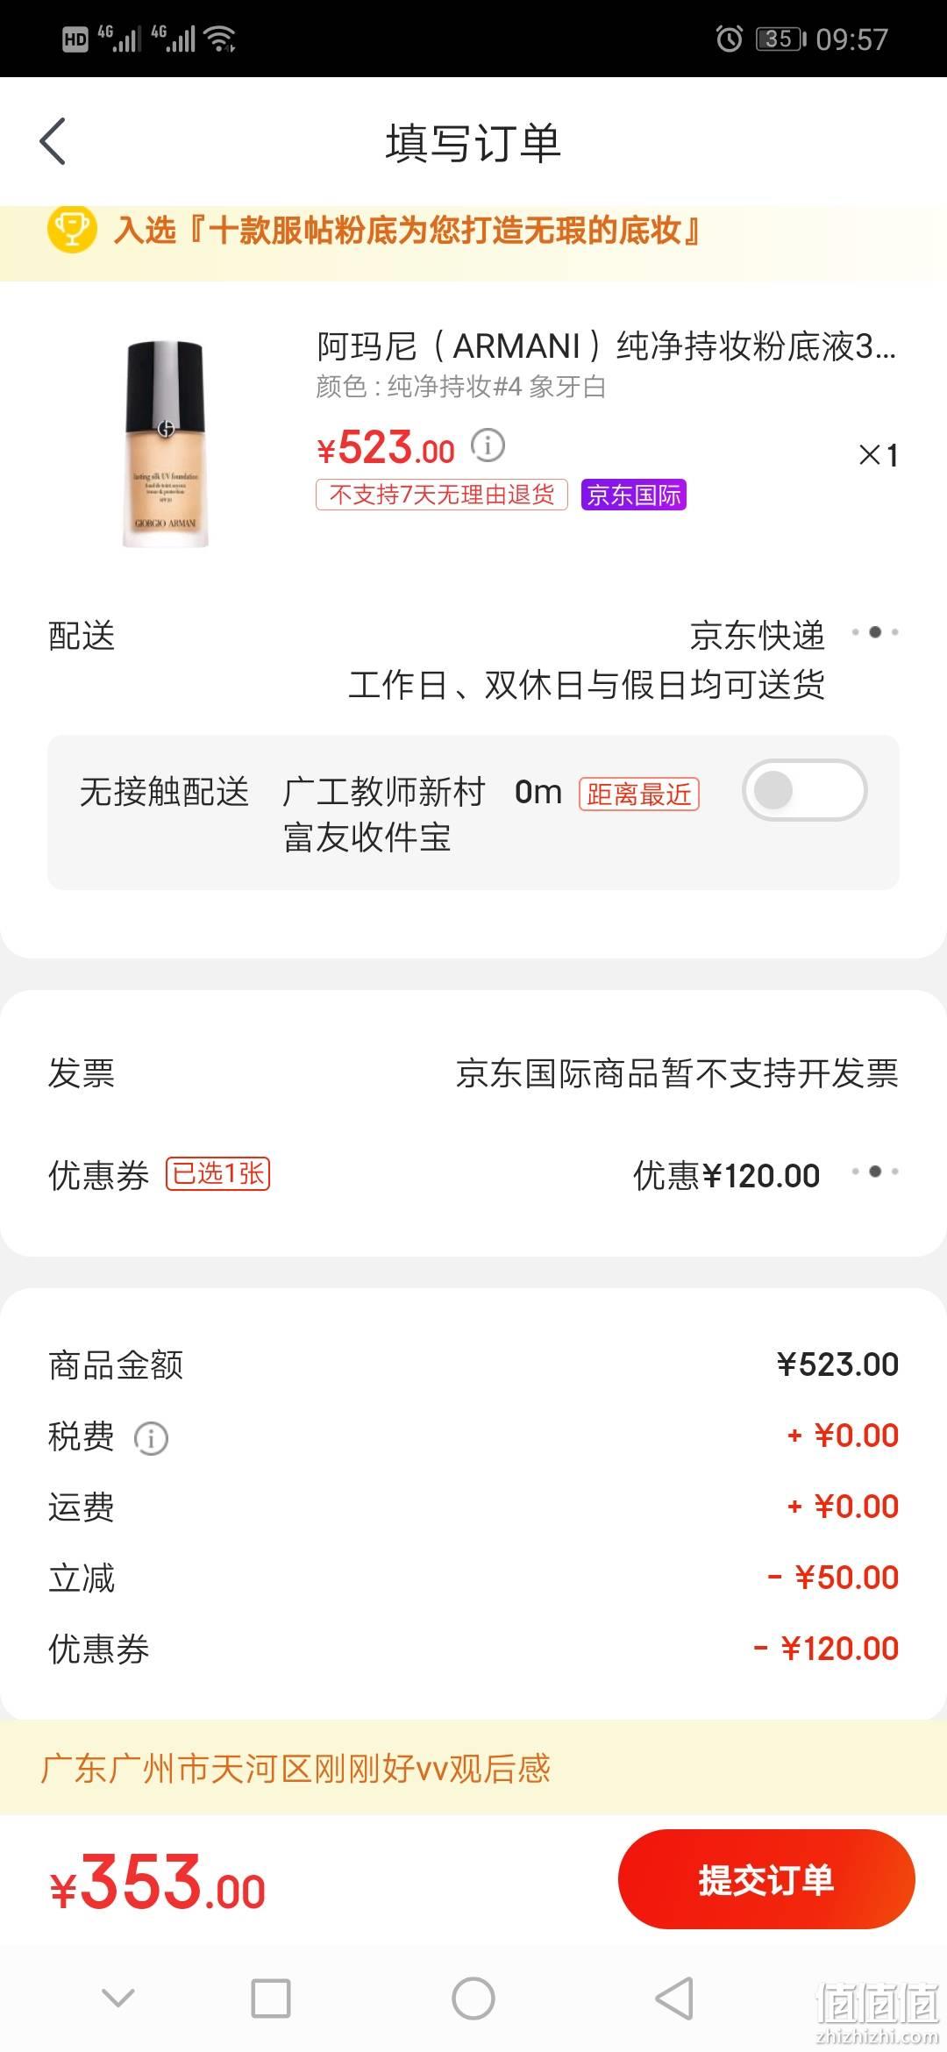Open the Armani foundation product thumbnail
Screen dimensions: 947x2052
click(x=165, y=445)
